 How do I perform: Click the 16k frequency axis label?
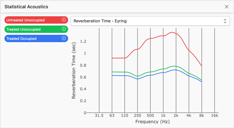(x=215, y=116)
